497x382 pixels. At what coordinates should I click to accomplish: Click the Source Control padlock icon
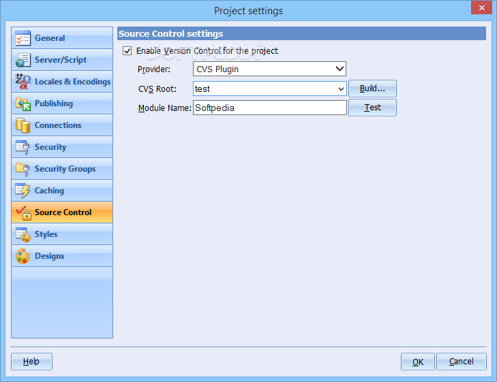click(x=22, y=212)
